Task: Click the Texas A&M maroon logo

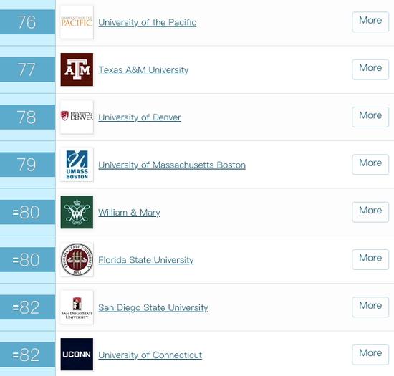Action: 77,69
